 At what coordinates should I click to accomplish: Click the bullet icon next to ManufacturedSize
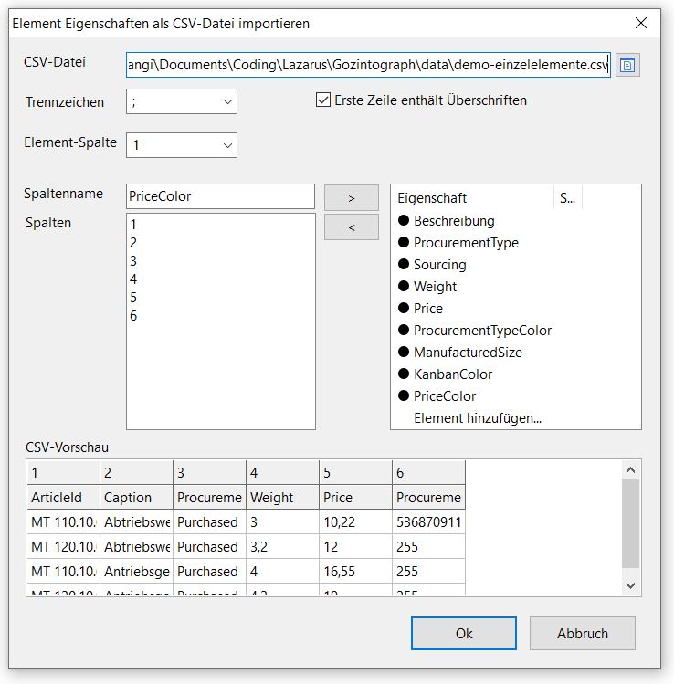404,352
